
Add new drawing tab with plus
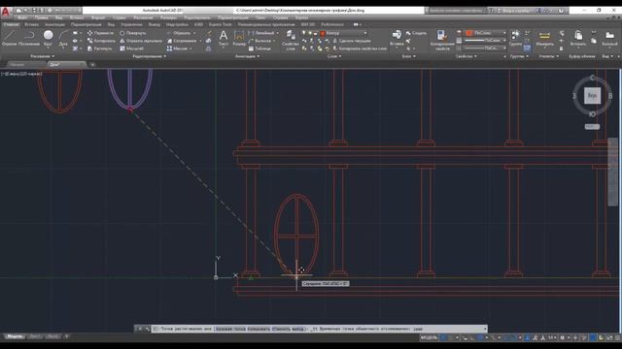pos(92,65)
